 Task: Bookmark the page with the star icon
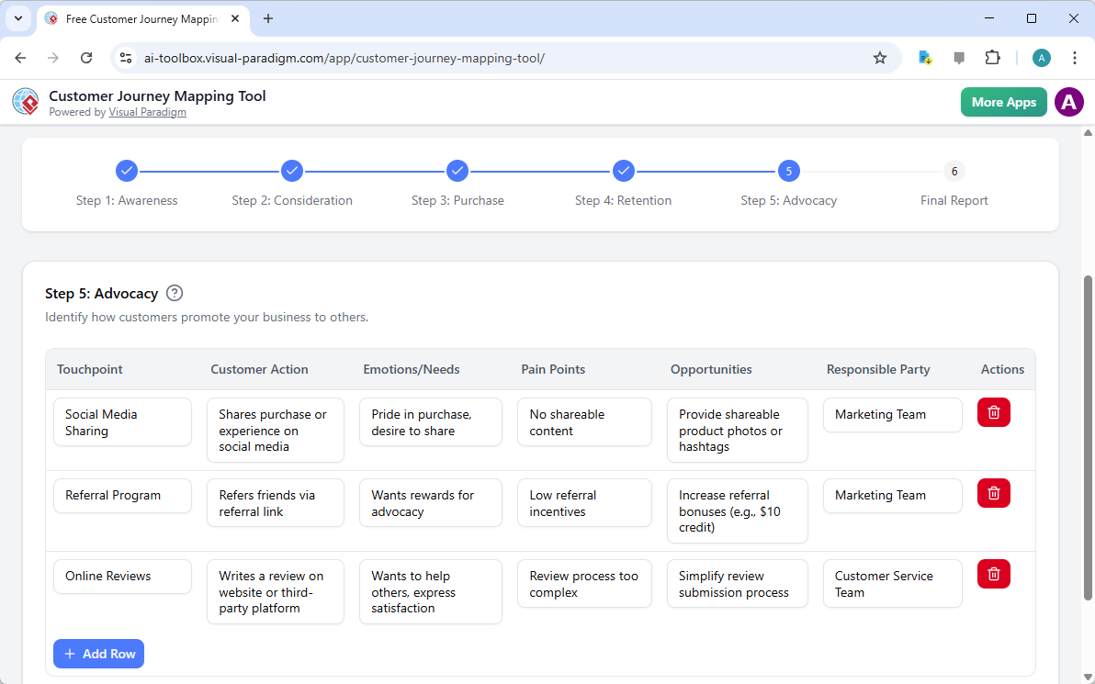tap(880, 57)
